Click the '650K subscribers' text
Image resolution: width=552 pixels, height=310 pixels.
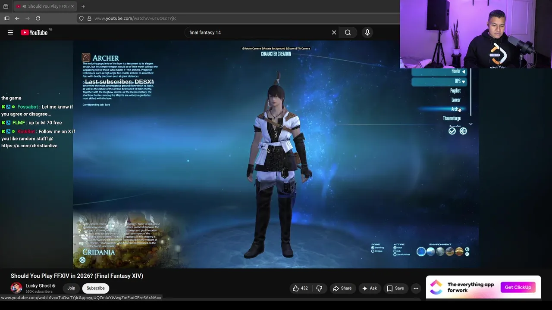tap(39, 291)
